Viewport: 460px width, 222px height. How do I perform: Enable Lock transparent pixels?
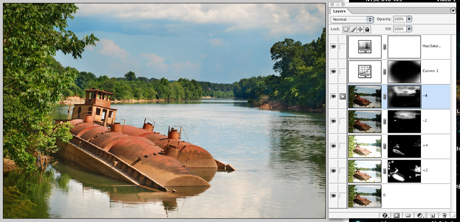[346, 29]
